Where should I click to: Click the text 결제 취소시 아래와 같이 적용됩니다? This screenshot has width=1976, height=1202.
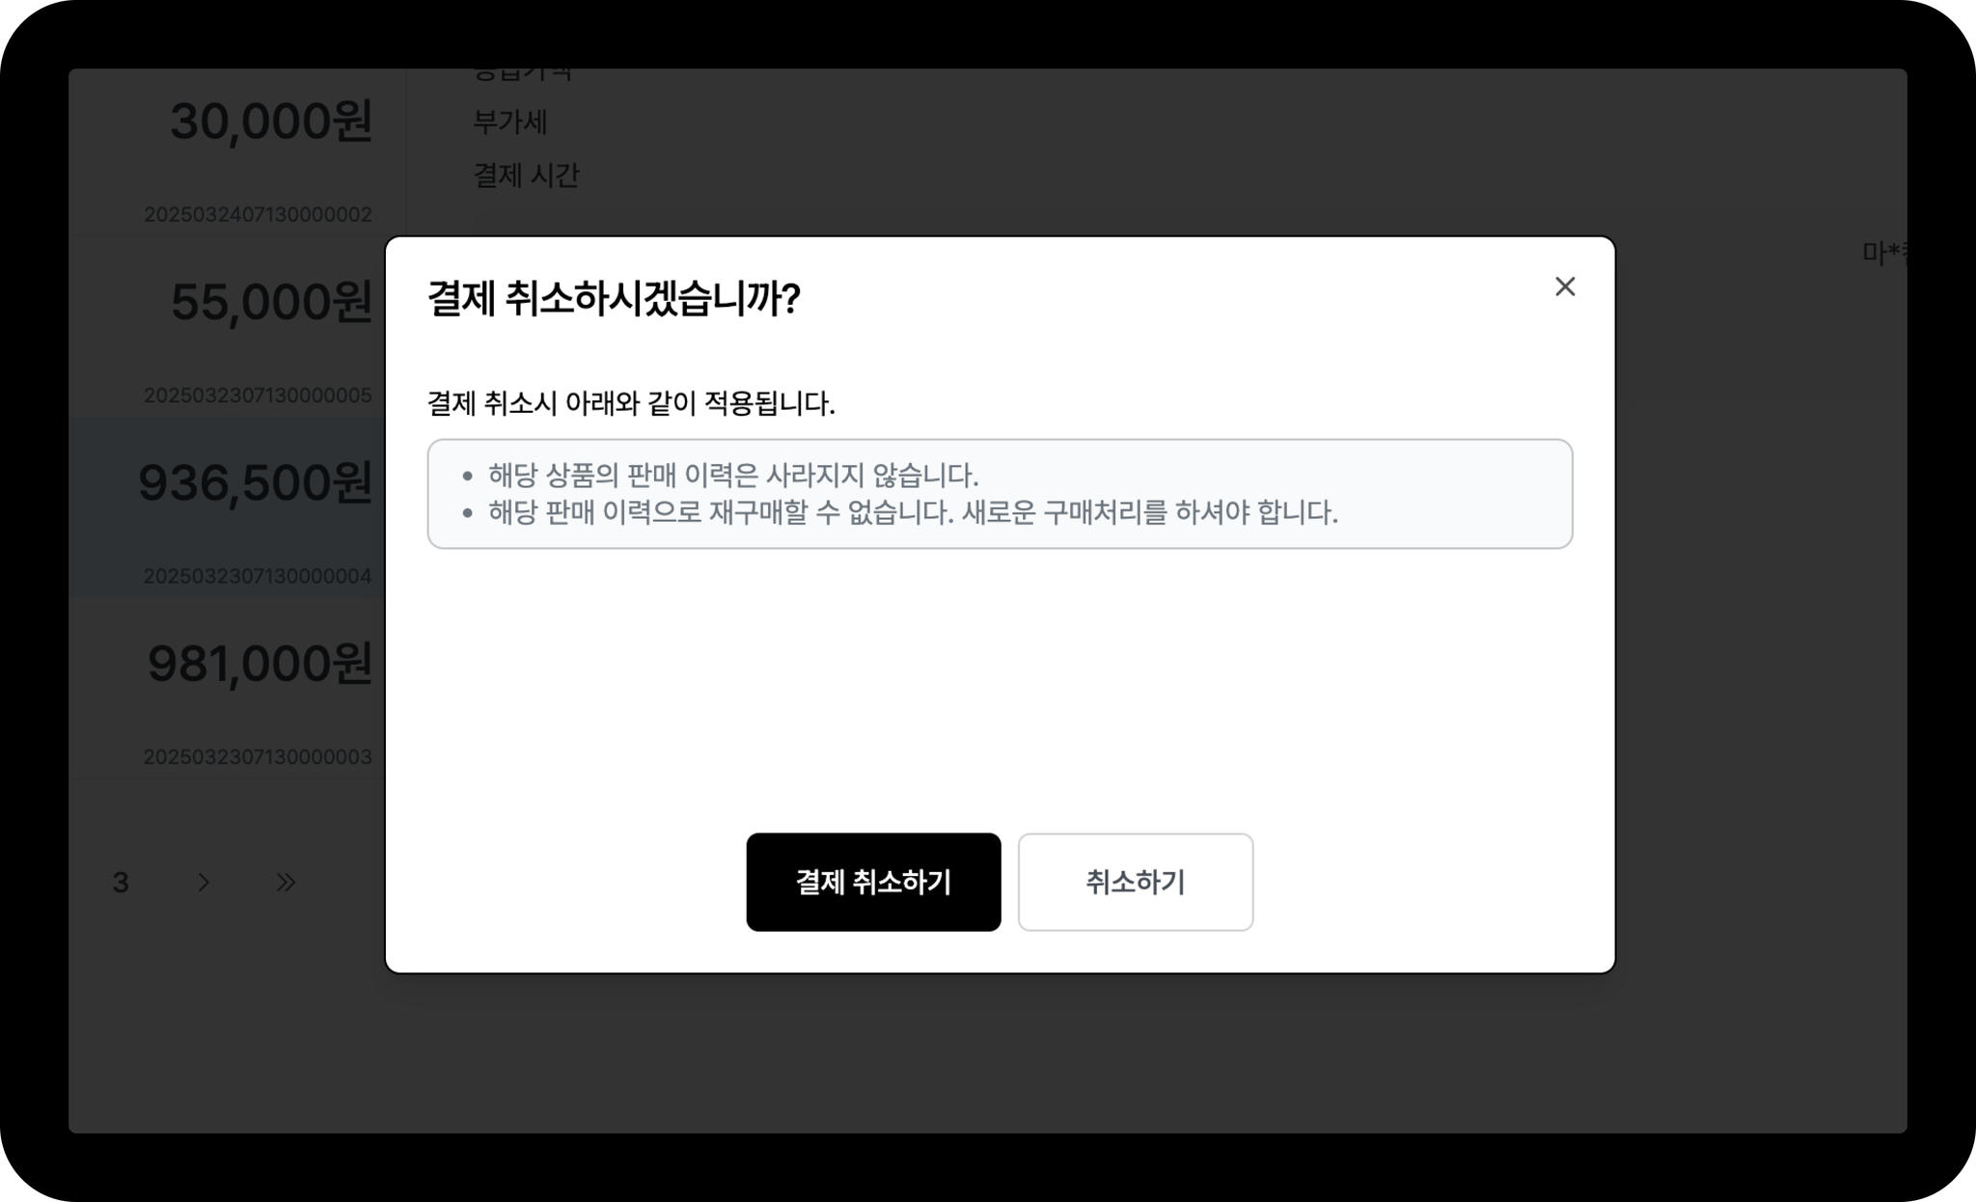click(631, 403)
